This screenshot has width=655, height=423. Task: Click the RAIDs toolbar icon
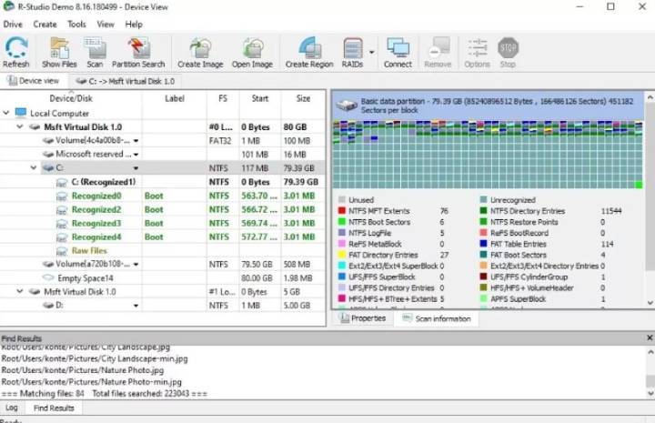(353, 52)
